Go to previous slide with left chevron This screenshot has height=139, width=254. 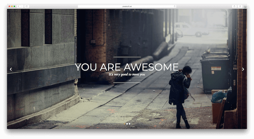coord(11,69)
